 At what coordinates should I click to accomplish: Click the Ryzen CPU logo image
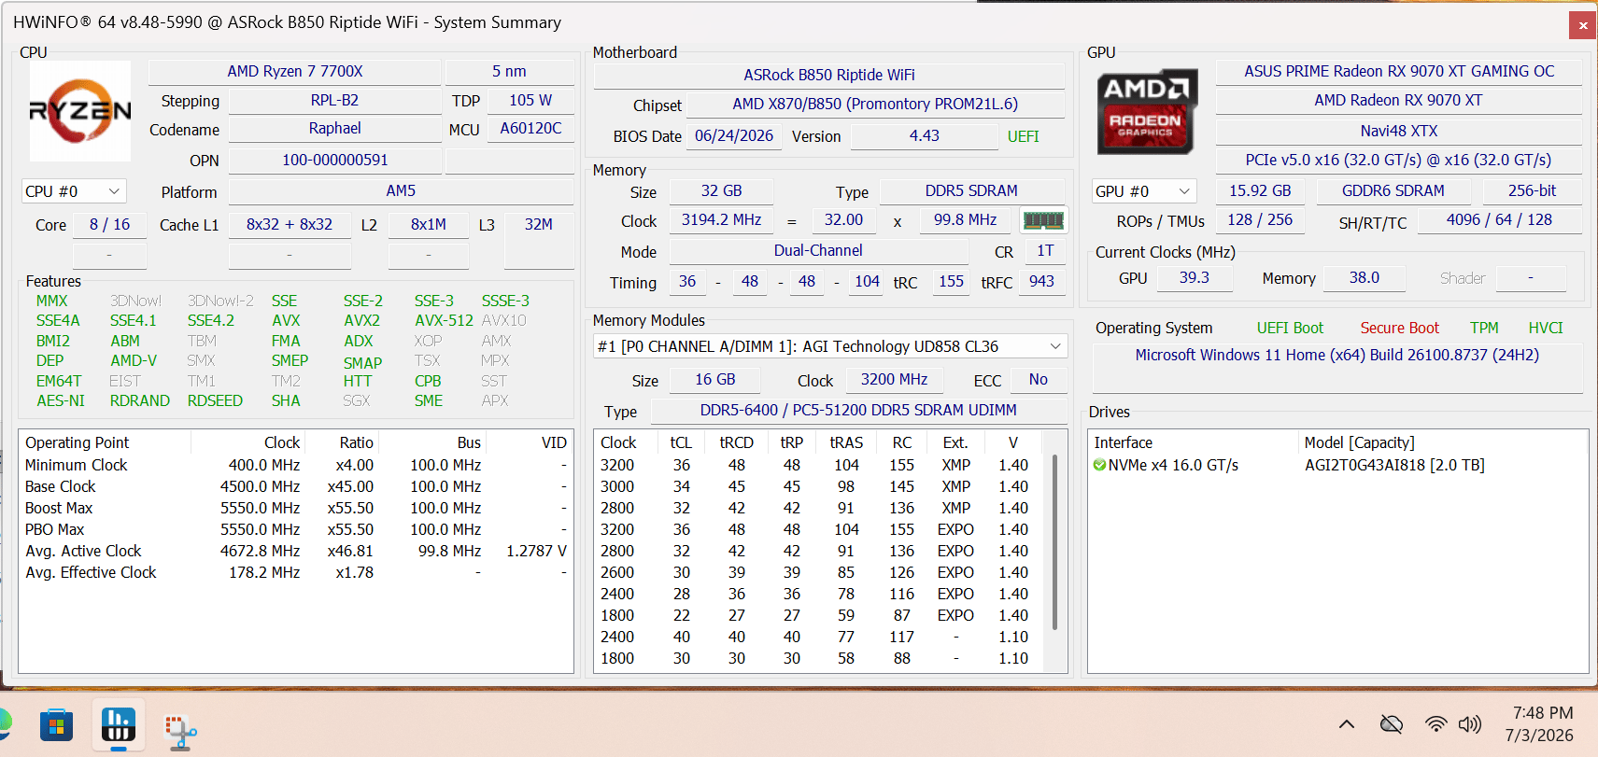click(x=80, y=111)
